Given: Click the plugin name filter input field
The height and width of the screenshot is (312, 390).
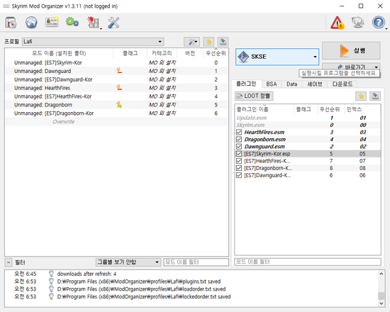Looking at the screenshot, I should point(308,262).
